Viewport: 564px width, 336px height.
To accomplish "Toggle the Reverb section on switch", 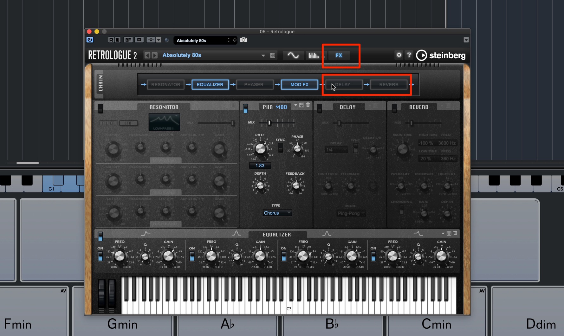I will [394, 108].
